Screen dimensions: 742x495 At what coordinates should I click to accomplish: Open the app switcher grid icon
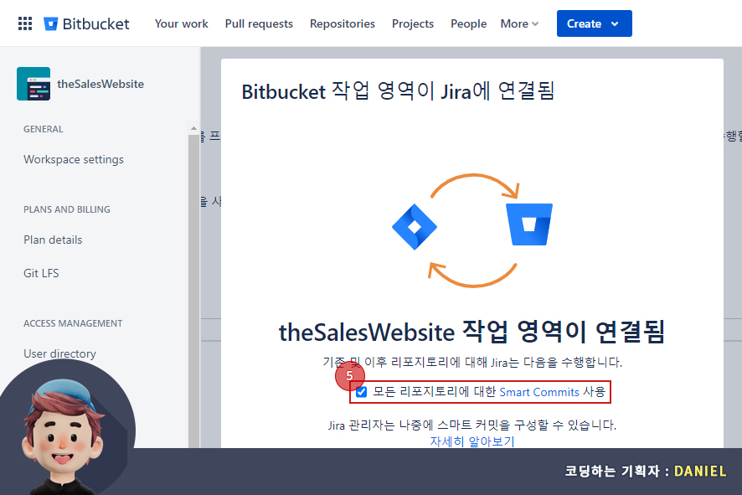click(25, 23)
